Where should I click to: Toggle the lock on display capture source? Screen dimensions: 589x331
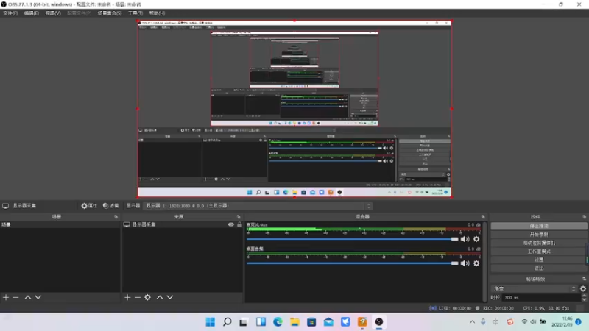pyautogui.click(x=239, y=224)
